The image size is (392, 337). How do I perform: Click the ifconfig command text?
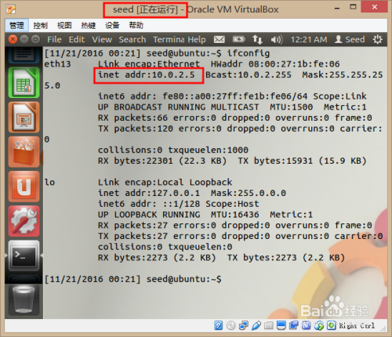coord(249,53)
